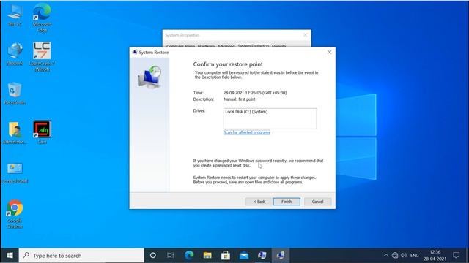This screenshot has width=469, height=263.
Task: Open the volume tray icon
Action: click(404, 255)
